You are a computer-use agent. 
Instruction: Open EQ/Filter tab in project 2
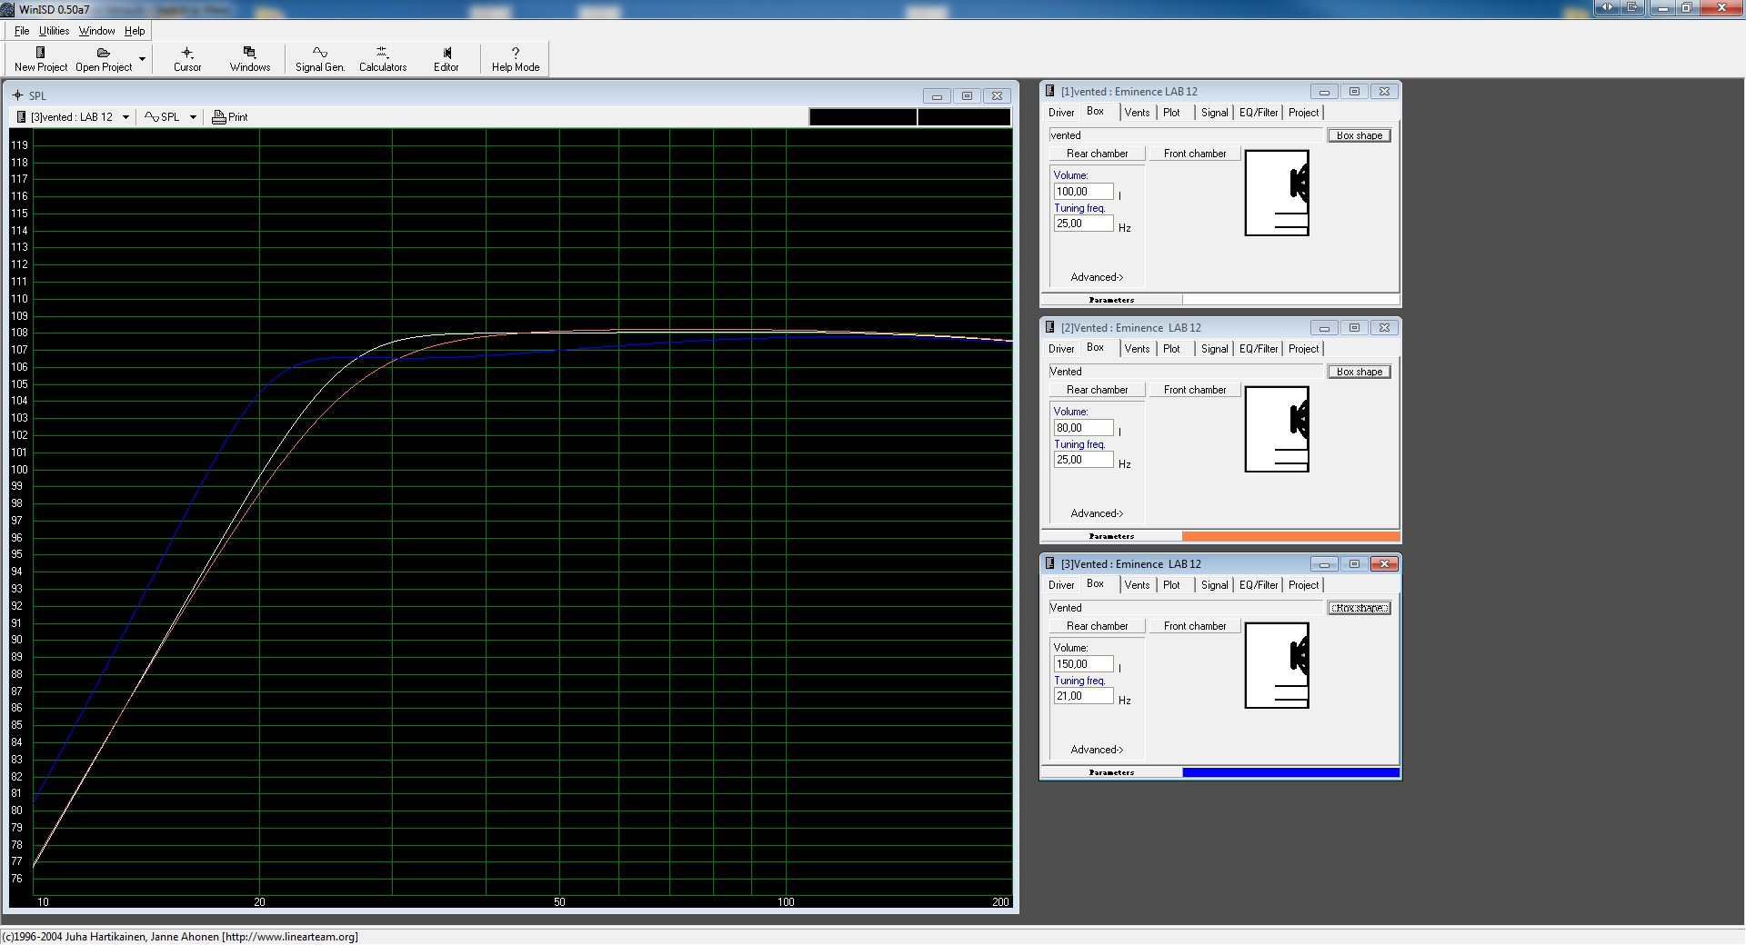coord(1259,349)
